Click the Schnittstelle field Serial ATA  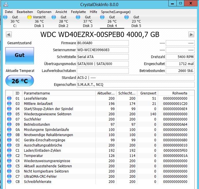pyautogui.click(x=103, y=57)
